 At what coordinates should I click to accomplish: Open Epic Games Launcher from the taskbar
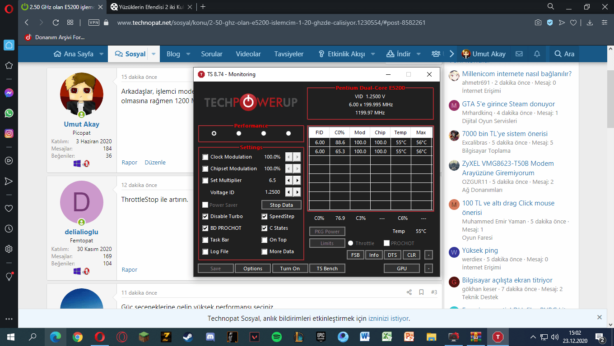pos(321,337)
